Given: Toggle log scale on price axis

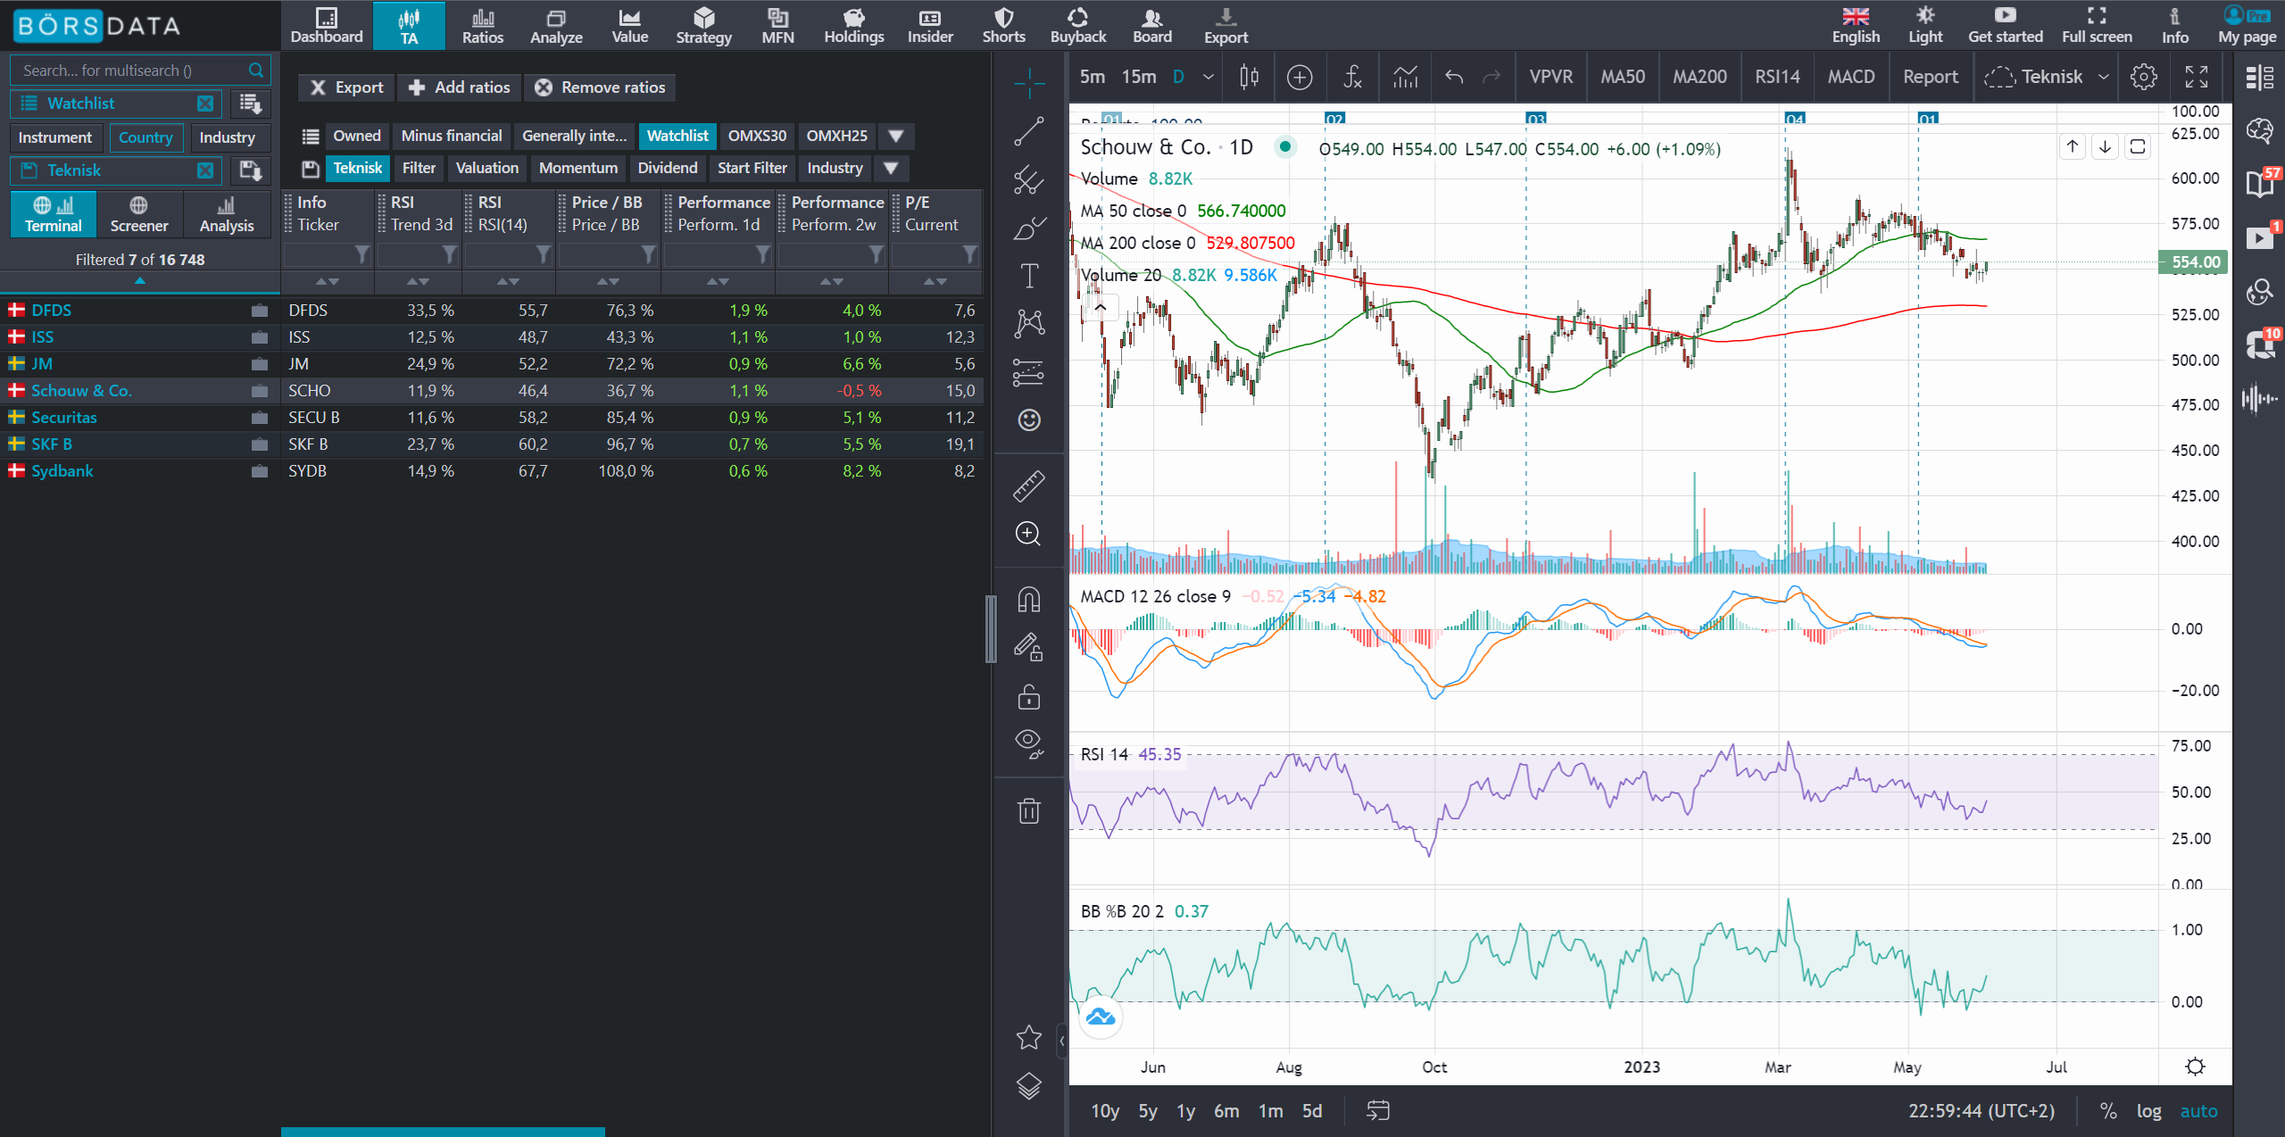Looking at the screenshot, I should pyautogui.click(x=2148, y=1111).
